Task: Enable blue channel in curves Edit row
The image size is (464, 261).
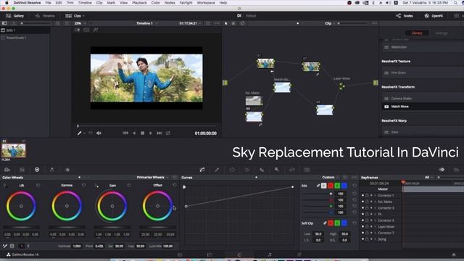Action: pyautogui.click(x=344, y=186)
